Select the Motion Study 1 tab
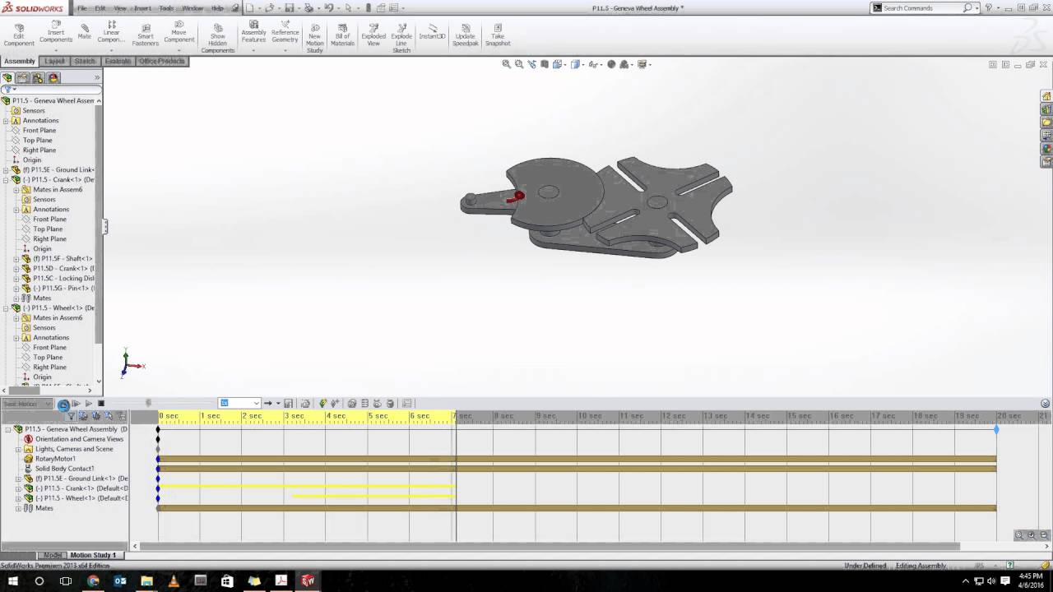This screenshot has width=1053, height=592. click(x=92, y=556)
